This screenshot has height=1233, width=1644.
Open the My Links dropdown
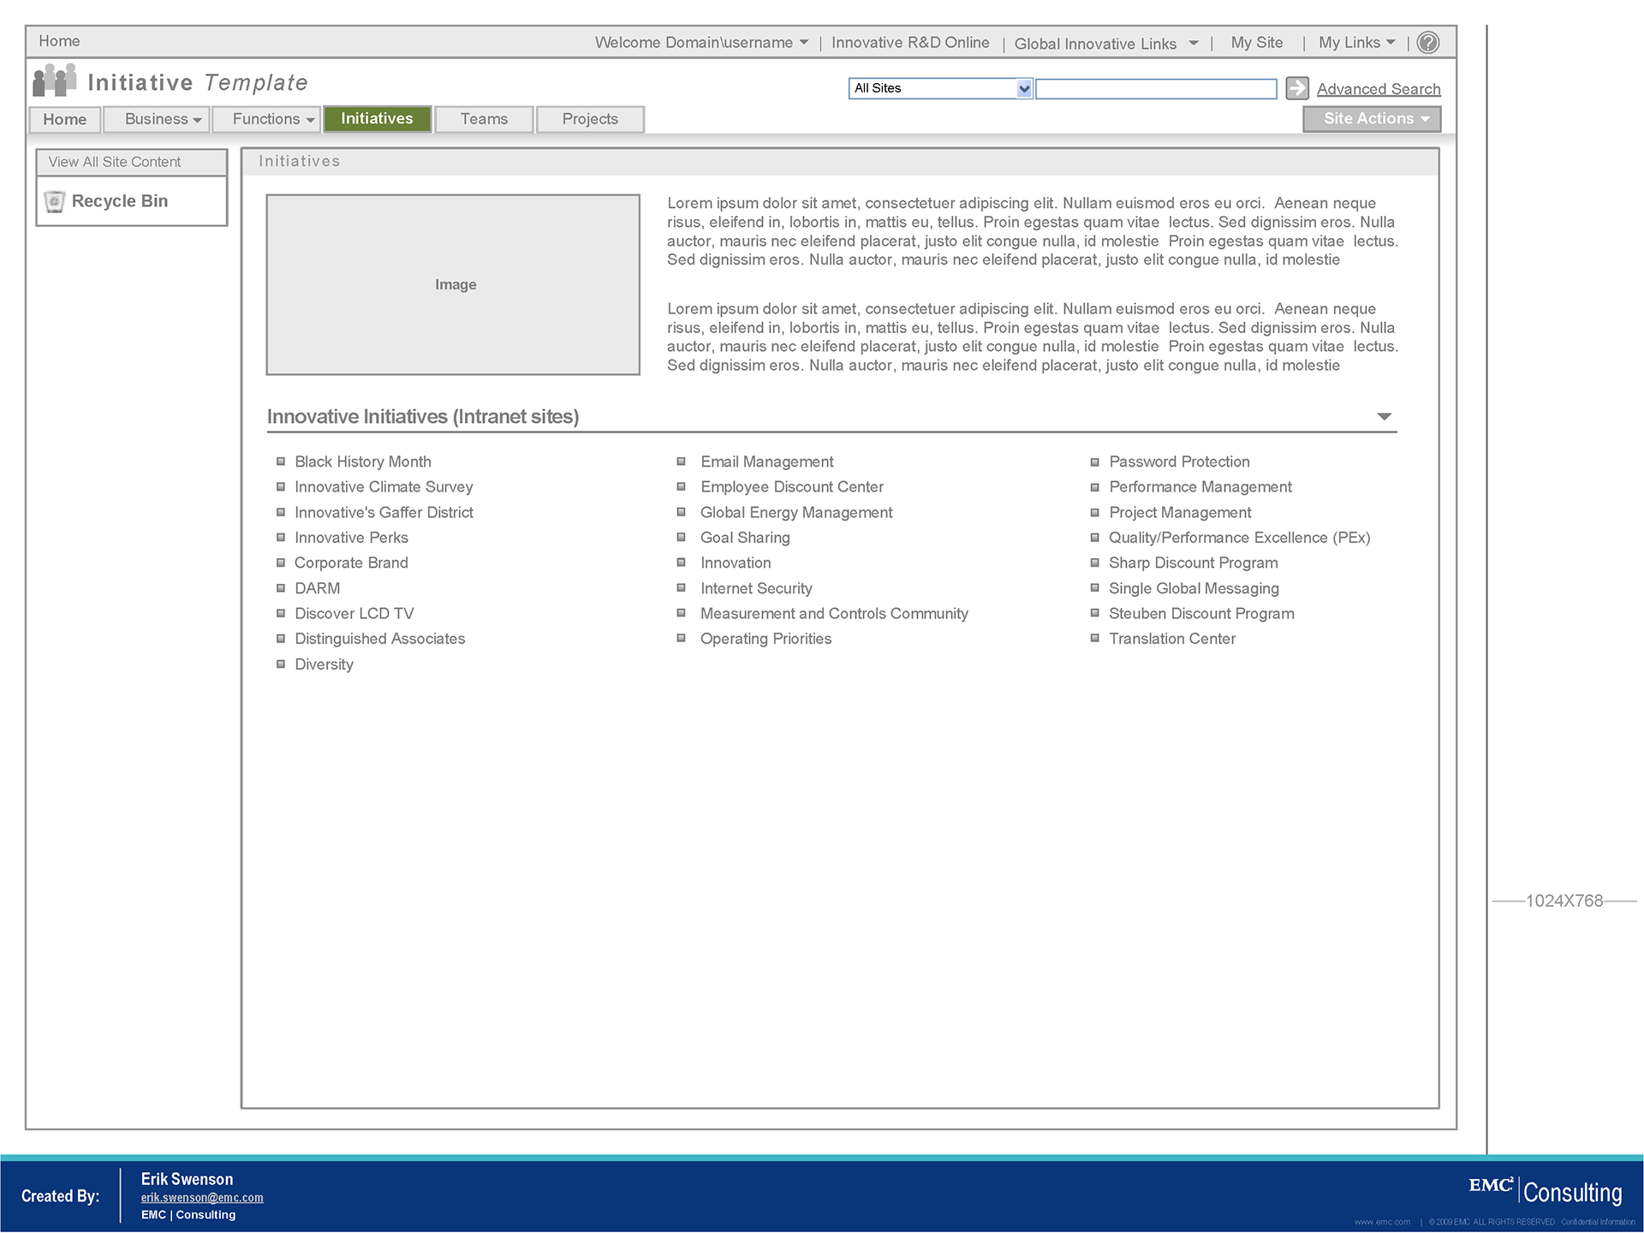[x=1356, y=43]
